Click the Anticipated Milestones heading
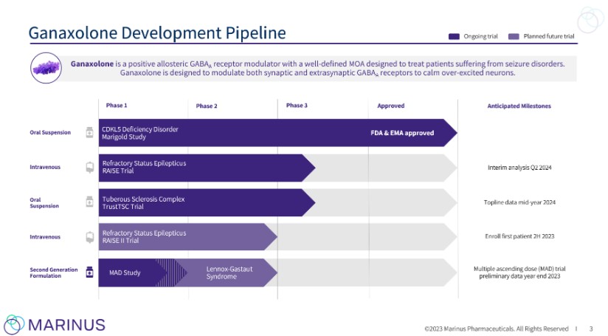608x336 pixels. (x=519, y=106)
